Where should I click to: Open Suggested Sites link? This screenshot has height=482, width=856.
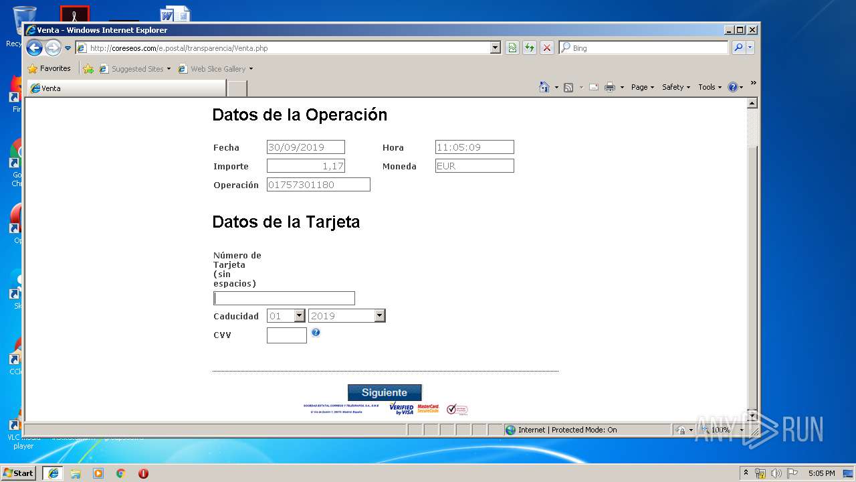(135, 69)
